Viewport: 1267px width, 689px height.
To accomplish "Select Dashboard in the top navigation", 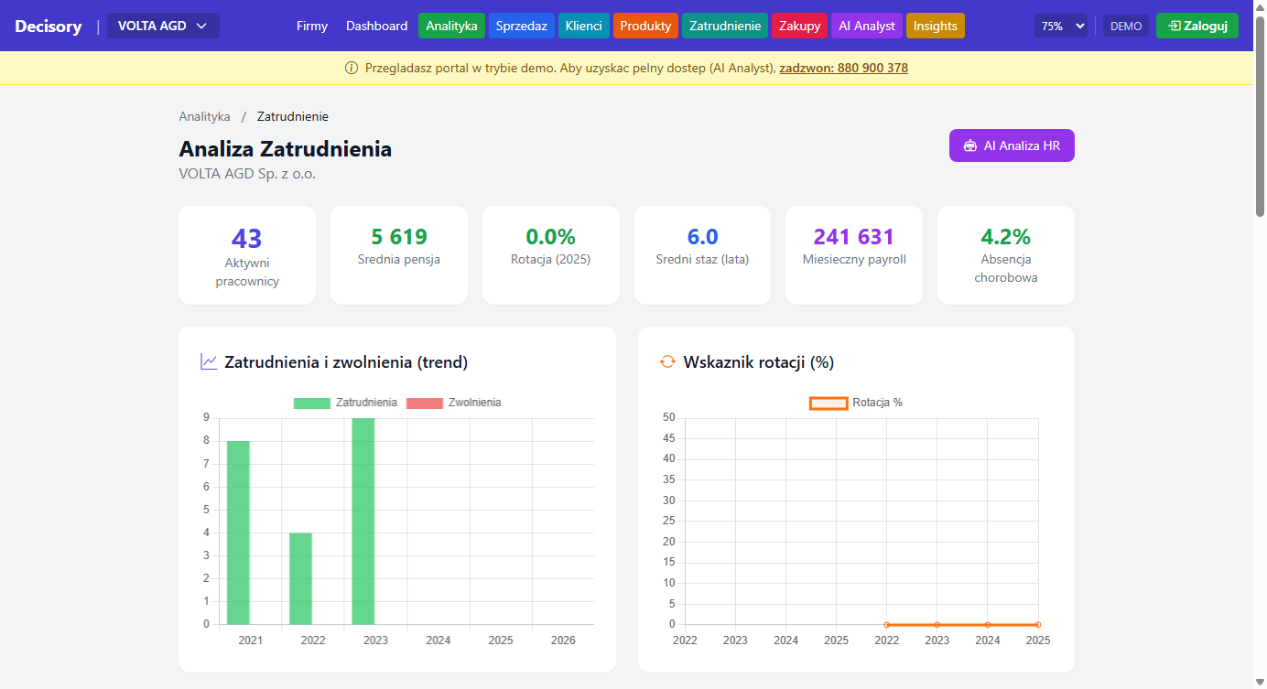I will (376, 26).
